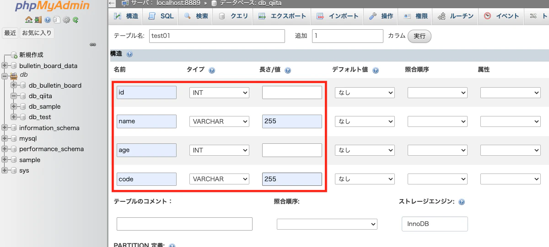Switch to the SQL tab
Viewport: 549px width, 247px height.
[x=161, y=16]
